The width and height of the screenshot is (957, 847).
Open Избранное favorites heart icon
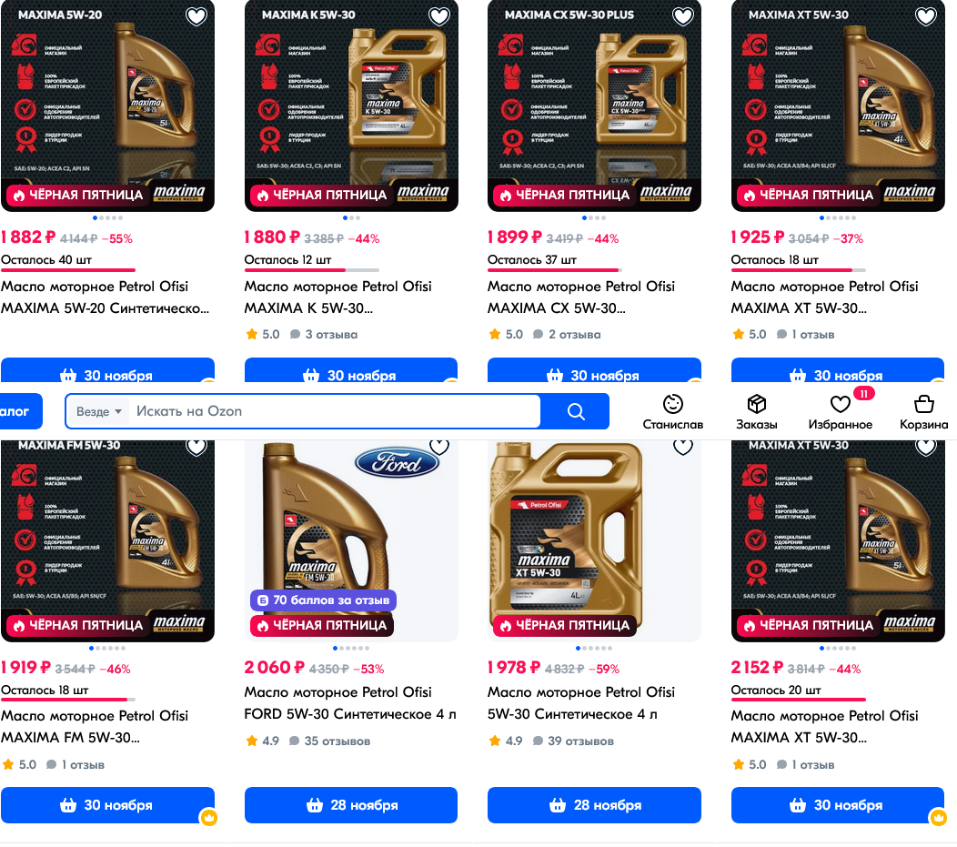(x=841, y=404)
